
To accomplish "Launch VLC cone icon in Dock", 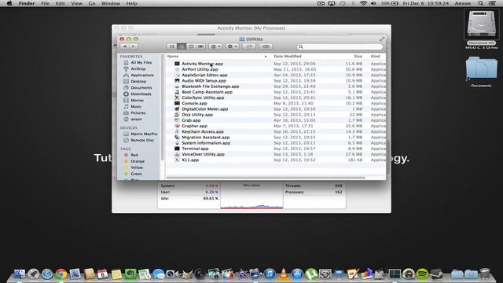I will [x=284, y=274].
